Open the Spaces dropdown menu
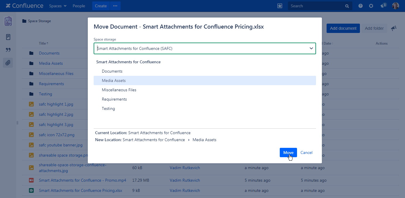405x198 pixels. [58, 6]
